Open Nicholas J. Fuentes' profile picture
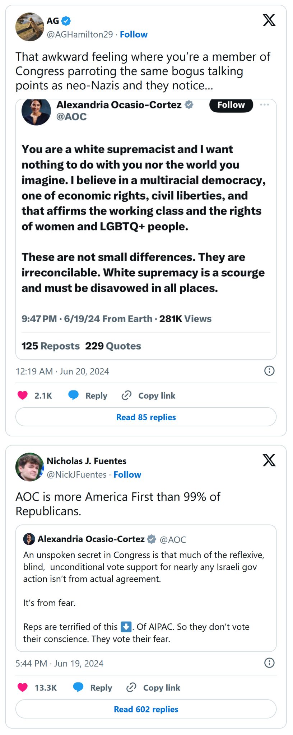 pyautogui.click(x=29, y=467)
